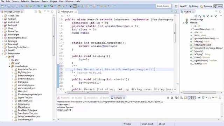Image resolution: width=224 pixels, height=126 pixels.
Task: Toggle Show Console When Standard Out Changes
Action: tap(190, 98)
